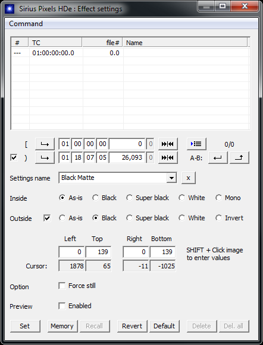The height and width of the screenshot is (345, 263).
Task: Click the Memory button
Action: 62,326
